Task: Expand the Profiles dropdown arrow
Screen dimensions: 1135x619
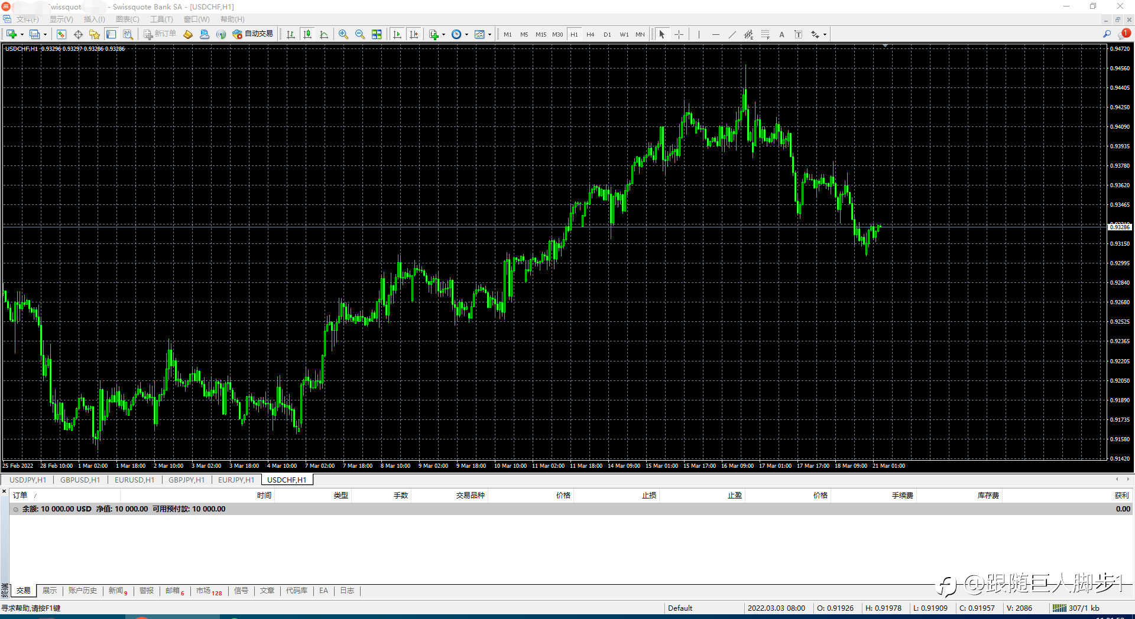Action: pyautogui.click(x=45, y=34)
